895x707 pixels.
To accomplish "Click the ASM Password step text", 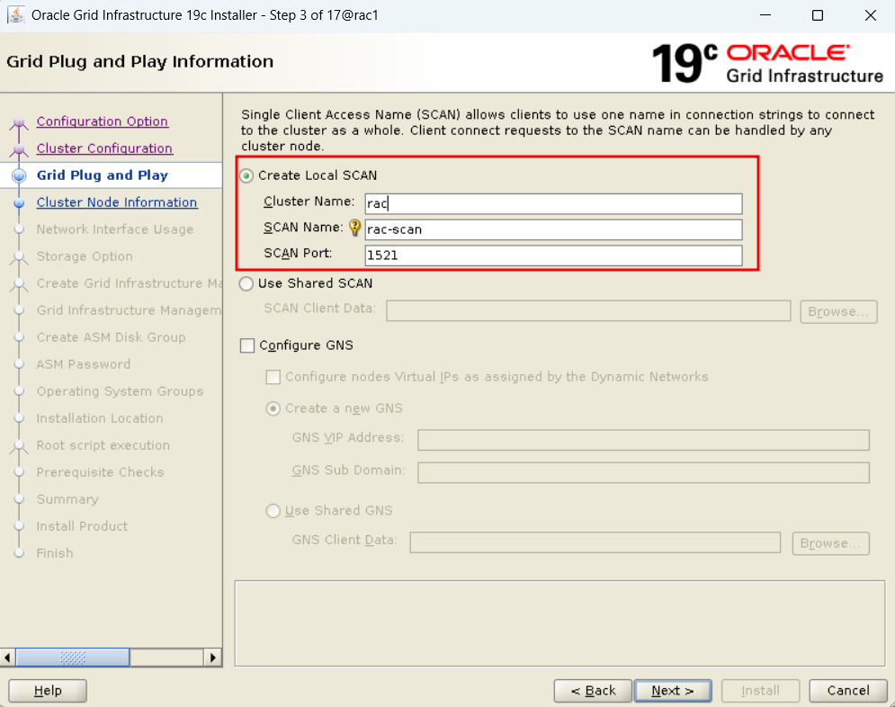I will point(84,364).
